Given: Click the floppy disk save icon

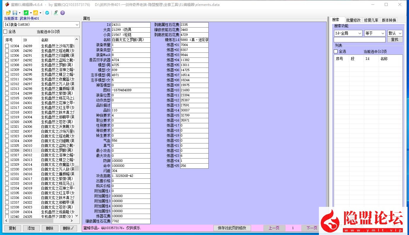Looking at the screenshot, I should 15,13.
